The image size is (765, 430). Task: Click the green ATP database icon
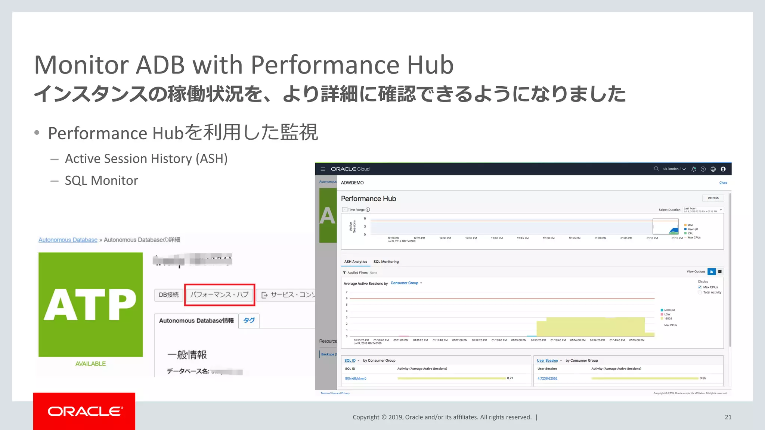click(90, 305)
